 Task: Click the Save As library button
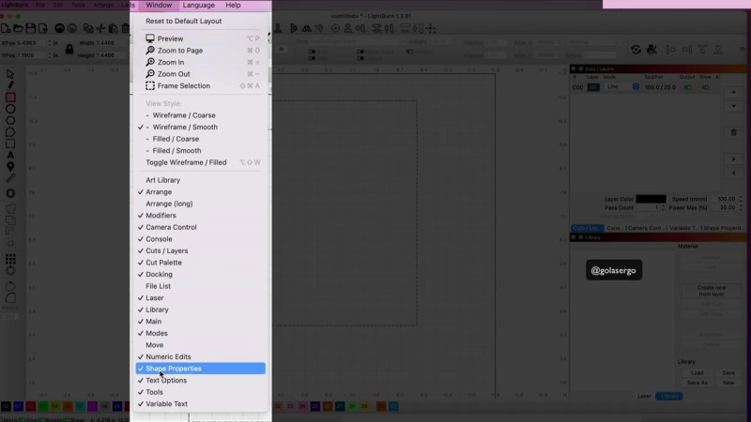697,383
